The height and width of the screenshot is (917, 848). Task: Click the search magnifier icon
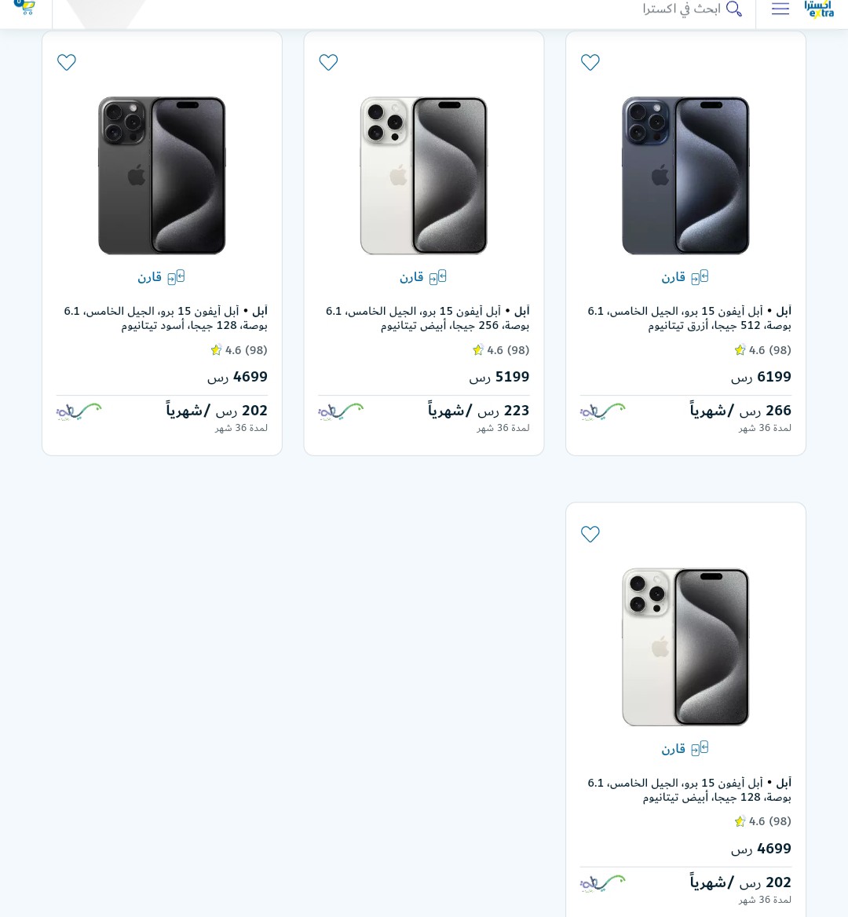point(734,9)
